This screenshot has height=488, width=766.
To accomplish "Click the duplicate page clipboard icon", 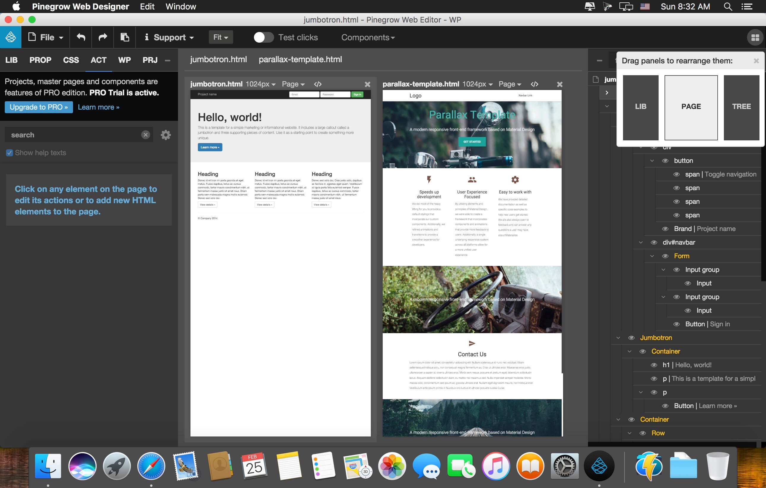I will pyautogui.click(x=125, y=37).
